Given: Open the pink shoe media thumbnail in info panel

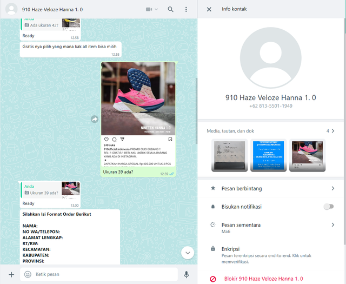Looking at the screenshot, I should [x=307, y=155].
